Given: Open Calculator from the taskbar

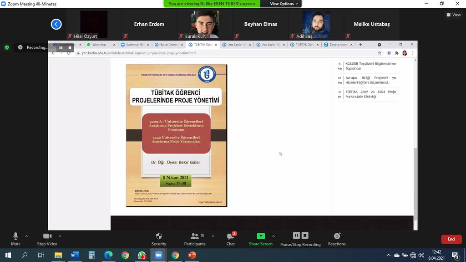Looking at the screenshot, I should pos(91,255).
